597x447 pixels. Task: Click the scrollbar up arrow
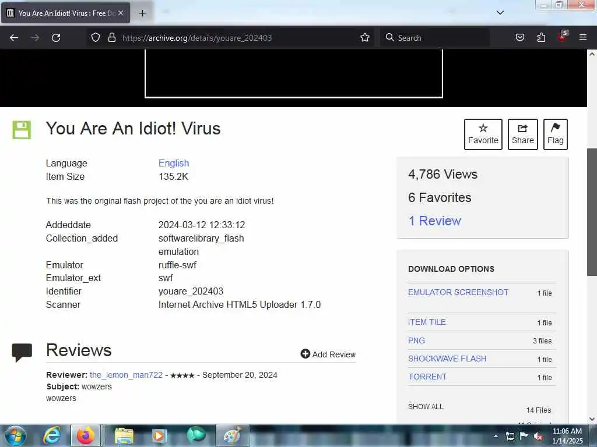click(592, 54)
